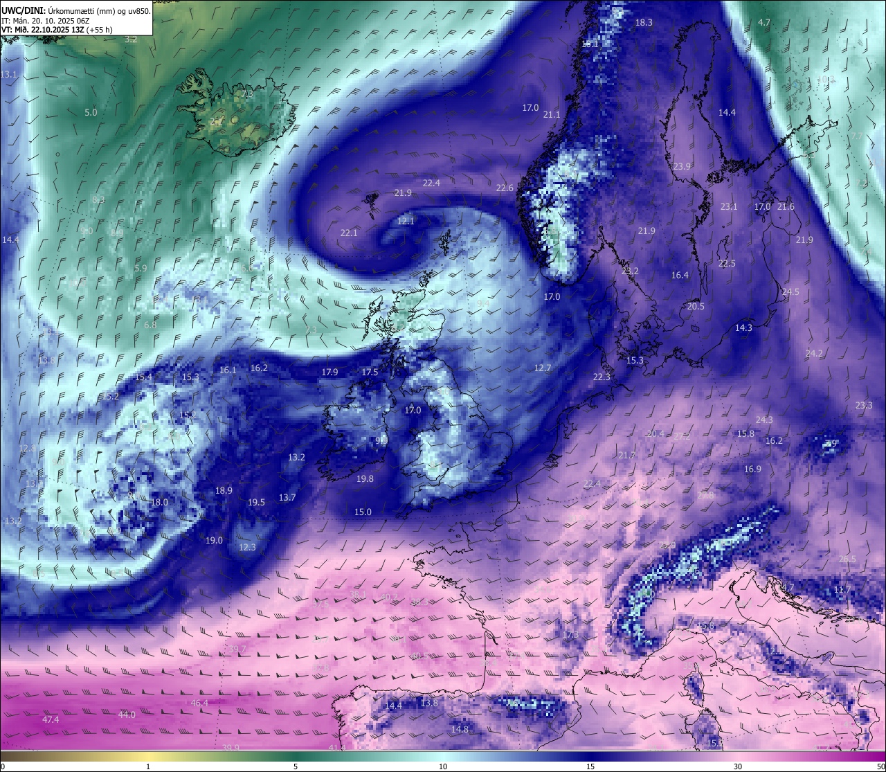This screenshot has height=772, width=886.
Task: Click the 23.3 value at the east edge
Action: 864,406
